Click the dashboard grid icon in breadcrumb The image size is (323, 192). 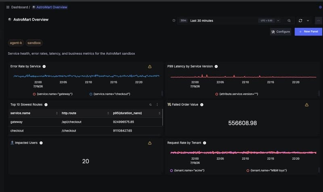(8, 7)
